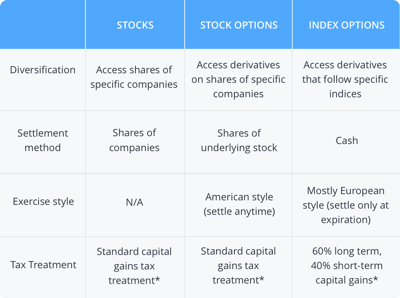This screenshot has width=400, height=298.
Task: Click Stocks 'Standard capital gains tax treatment' cell
Action: click(134, 266)
